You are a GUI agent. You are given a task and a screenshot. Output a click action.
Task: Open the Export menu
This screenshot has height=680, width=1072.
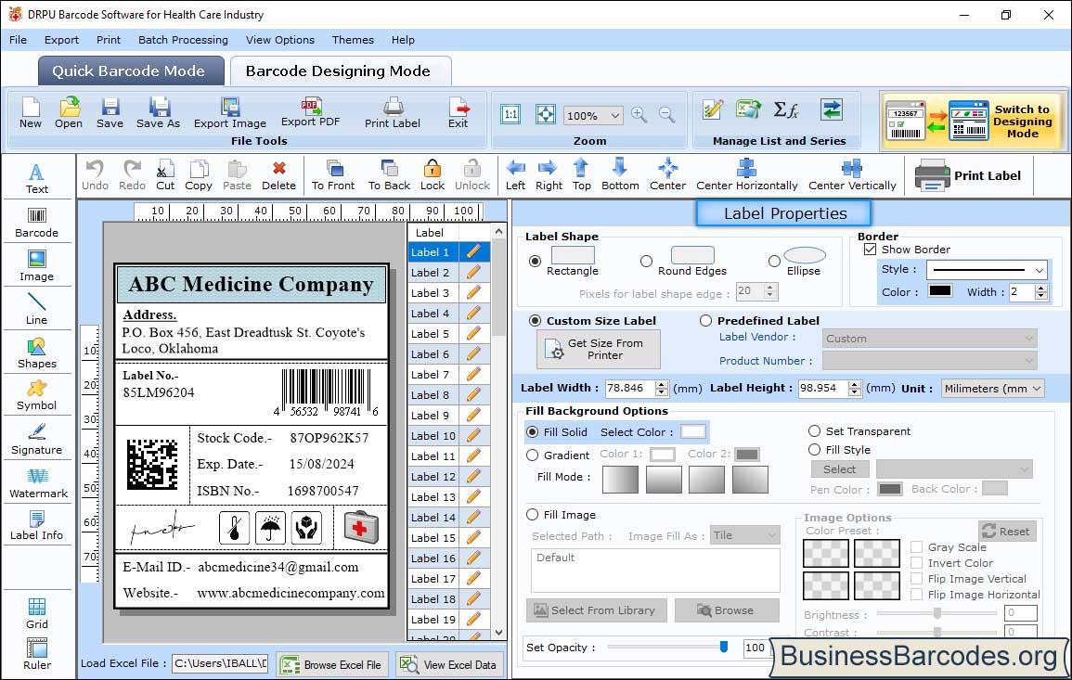coord(61,40)
